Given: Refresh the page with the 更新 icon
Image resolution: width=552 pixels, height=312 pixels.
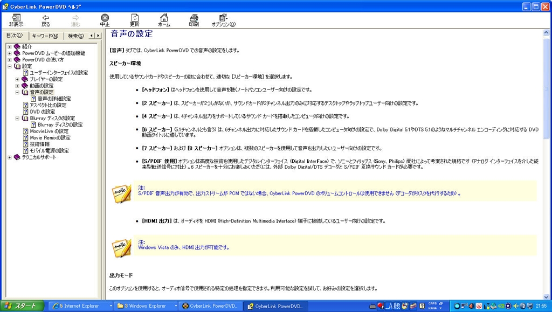Looking at the screenshot, I should click(134, 20).
